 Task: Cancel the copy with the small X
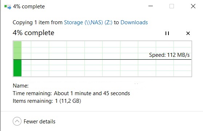coord(188,33)
